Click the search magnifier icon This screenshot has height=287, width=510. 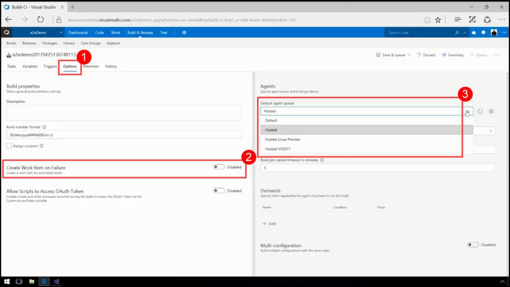[457, 33]
